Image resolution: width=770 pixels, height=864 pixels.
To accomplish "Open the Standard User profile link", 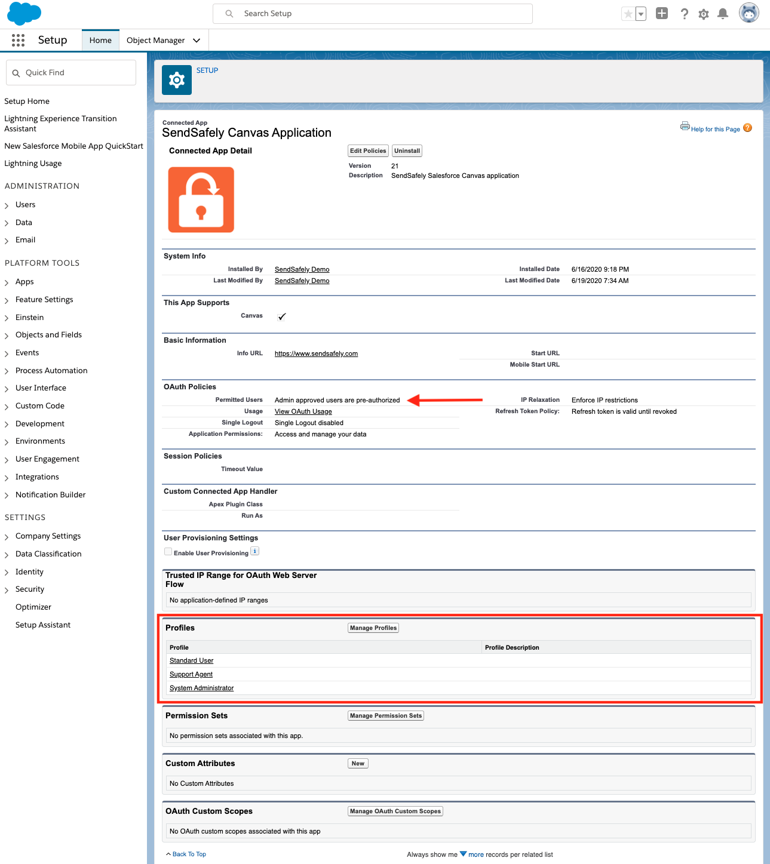I will point(191,660).
